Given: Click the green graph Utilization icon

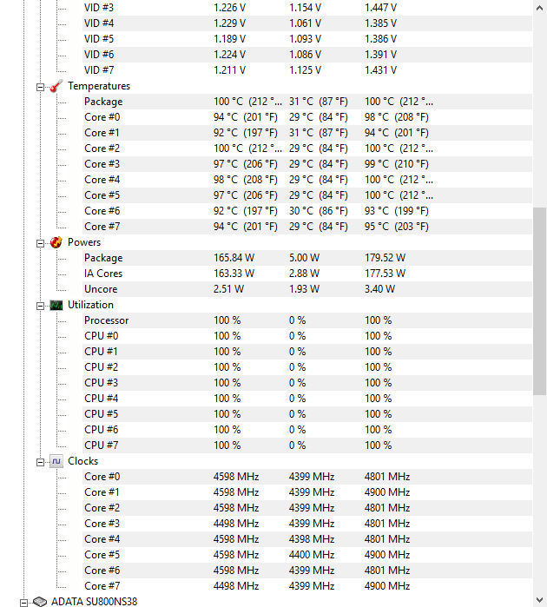Looking at the screenshot, I should click(56, 305).
